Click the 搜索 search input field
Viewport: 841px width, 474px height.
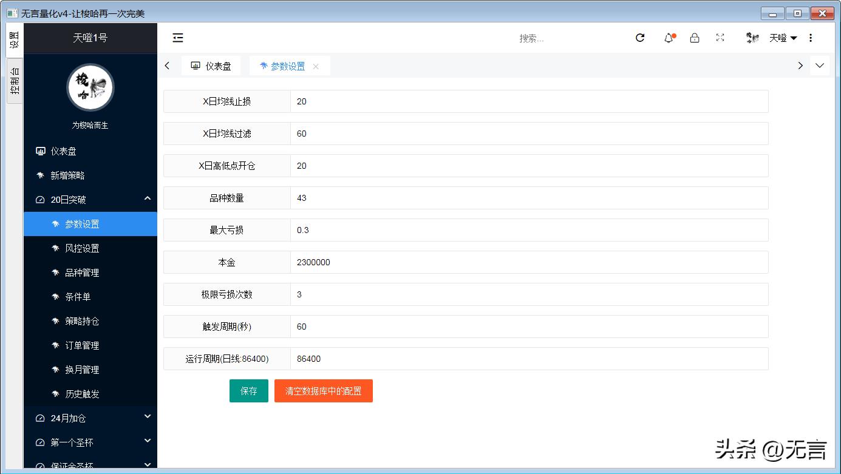pos(532,38)
